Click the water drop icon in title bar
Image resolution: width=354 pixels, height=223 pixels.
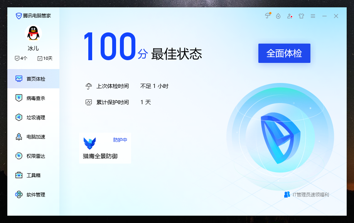[x=278, y=16]
